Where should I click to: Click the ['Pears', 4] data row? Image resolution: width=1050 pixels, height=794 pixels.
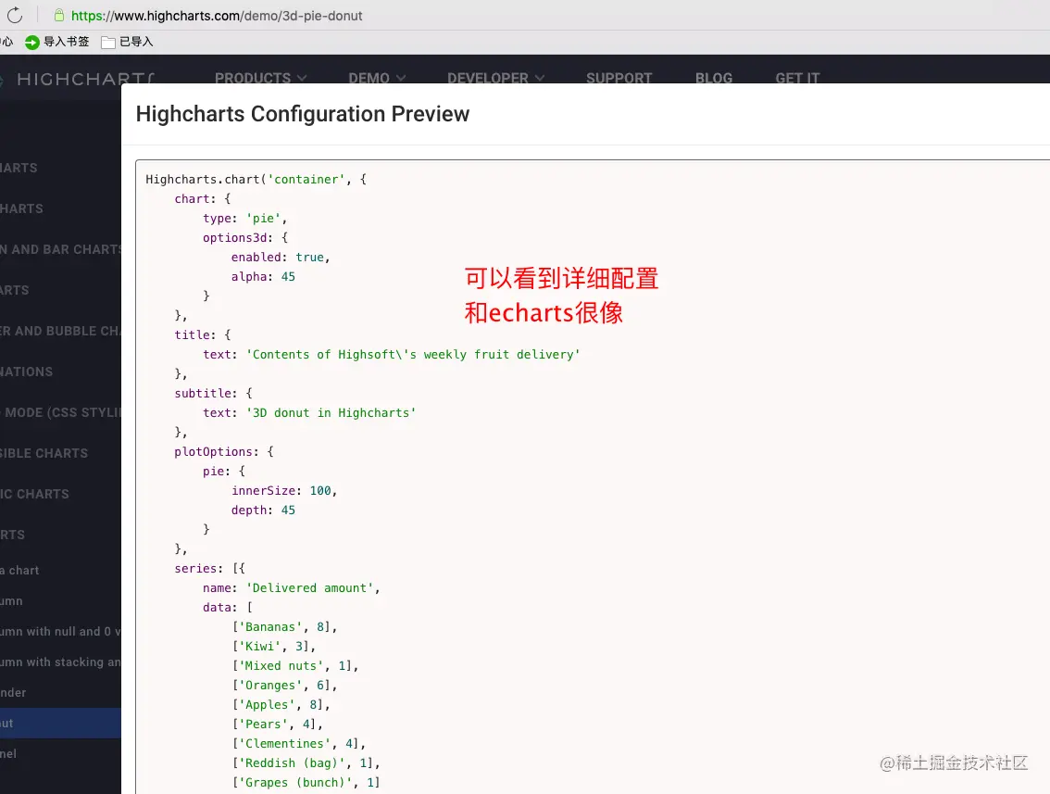[x=277, y=724]
